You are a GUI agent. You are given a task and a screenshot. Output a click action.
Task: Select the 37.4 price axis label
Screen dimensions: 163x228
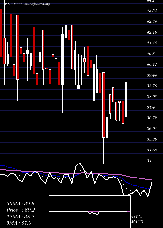[x=151, y=107]
